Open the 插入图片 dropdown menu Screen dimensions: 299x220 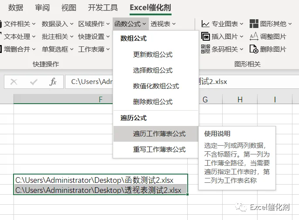point(241,37)
